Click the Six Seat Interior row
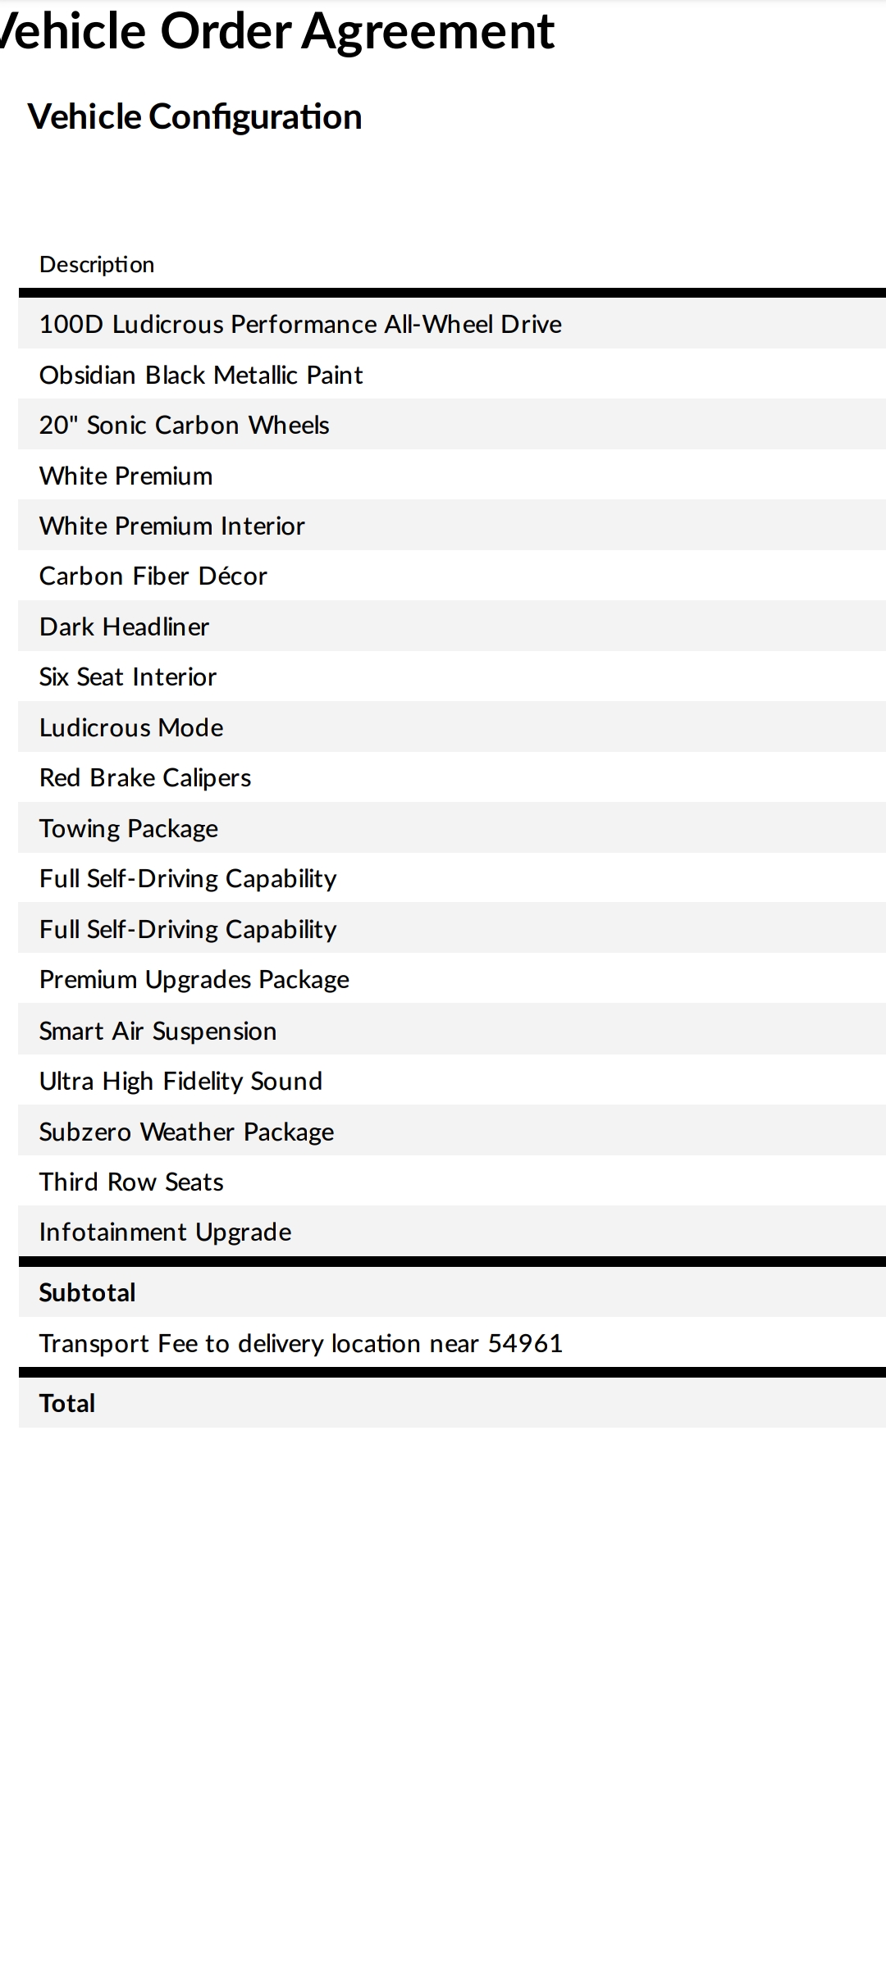The image size is (886, 1968). pos(128,677)
